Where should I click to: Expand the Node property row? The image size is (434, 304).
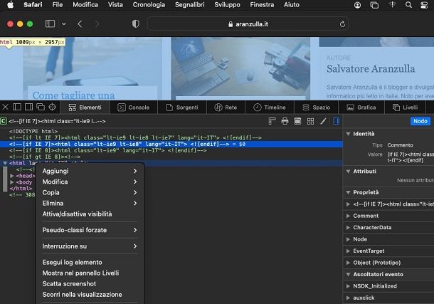[348, 239]
